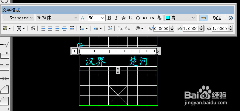Toggle the annotative triangle icon

[82, 18]
